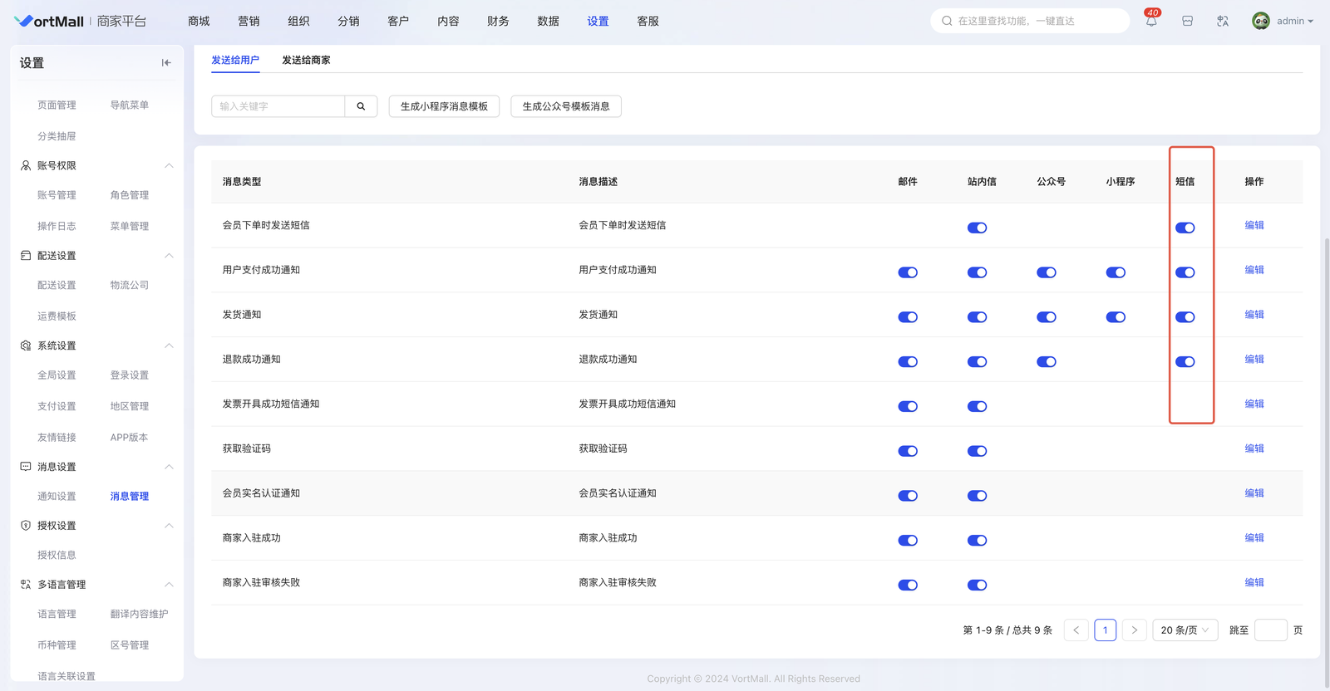Focus the 输入关键字 search field
The height and width of the screenshot is (691, 1330).
coord(278,106)
